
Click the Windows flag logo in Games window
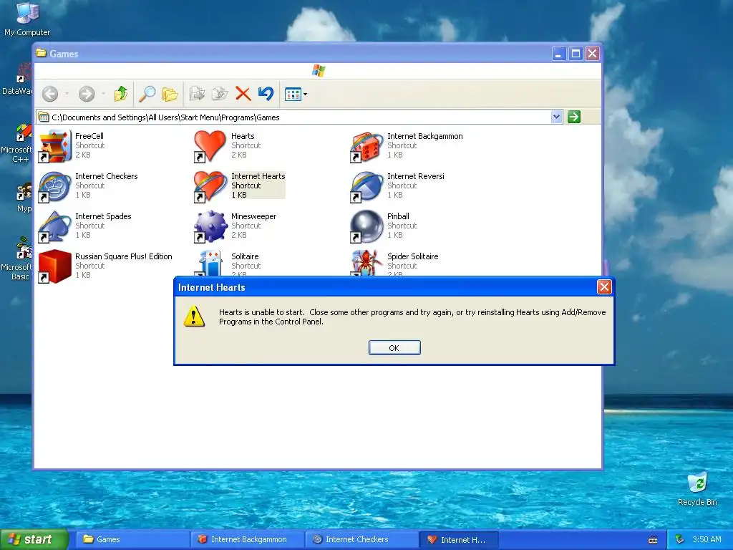click(x=319, y=71)
